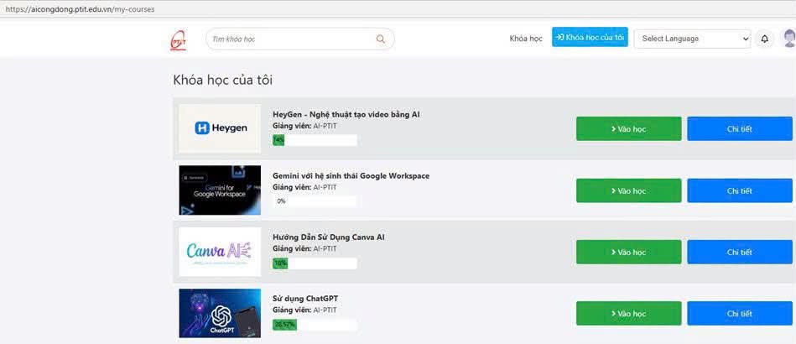This screenshot has height=344, width=796.
Task: Open Chi tiết for the HeyGen course
Action: pyautogui.click(x=739, y=129)
